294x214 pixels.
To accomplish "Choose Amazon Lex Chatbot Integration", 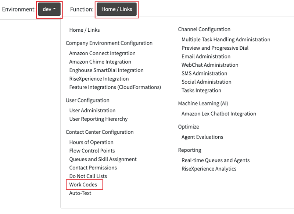I will 219,114.
